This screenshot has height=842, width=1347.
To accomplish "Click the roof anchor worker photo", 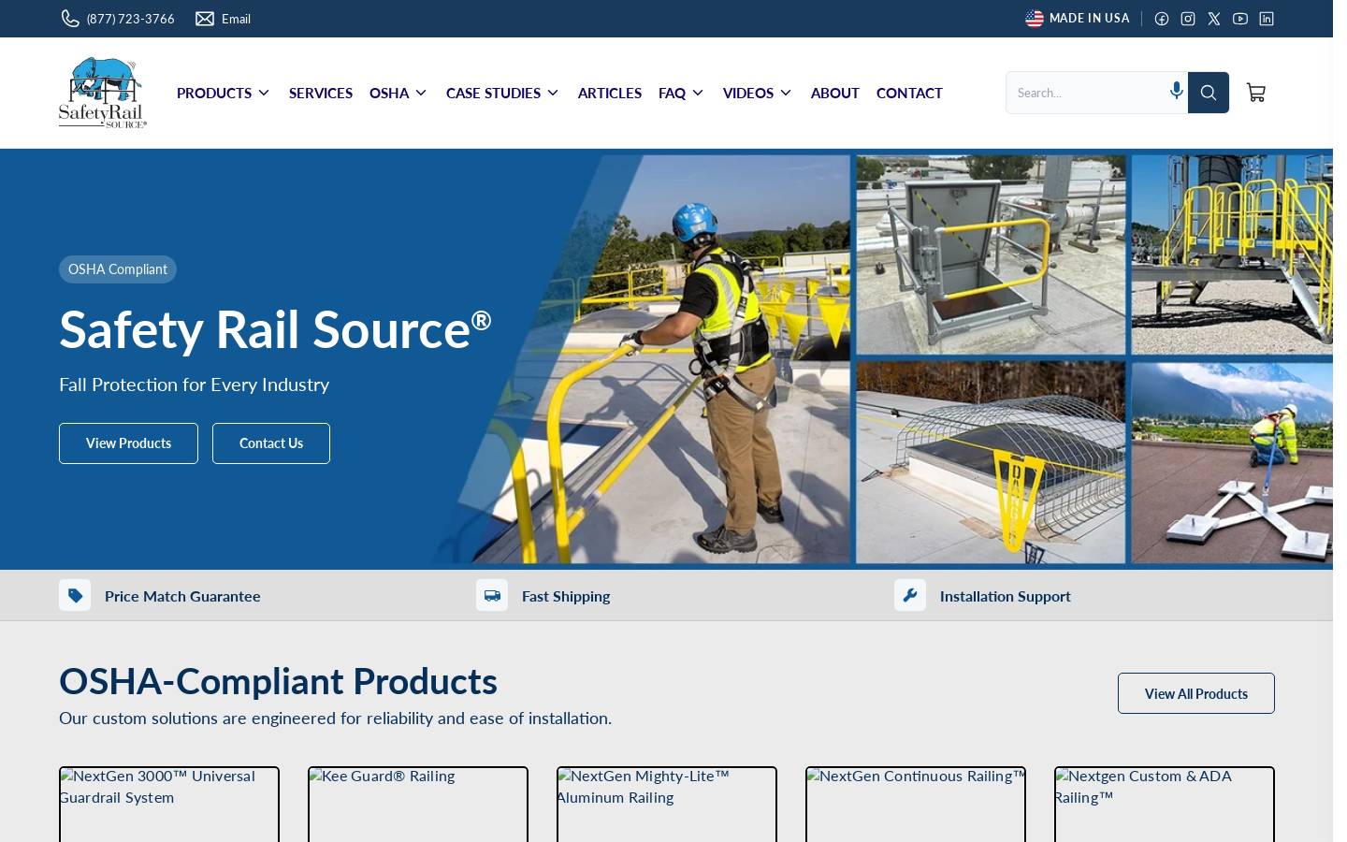I will coord(1232,463).
